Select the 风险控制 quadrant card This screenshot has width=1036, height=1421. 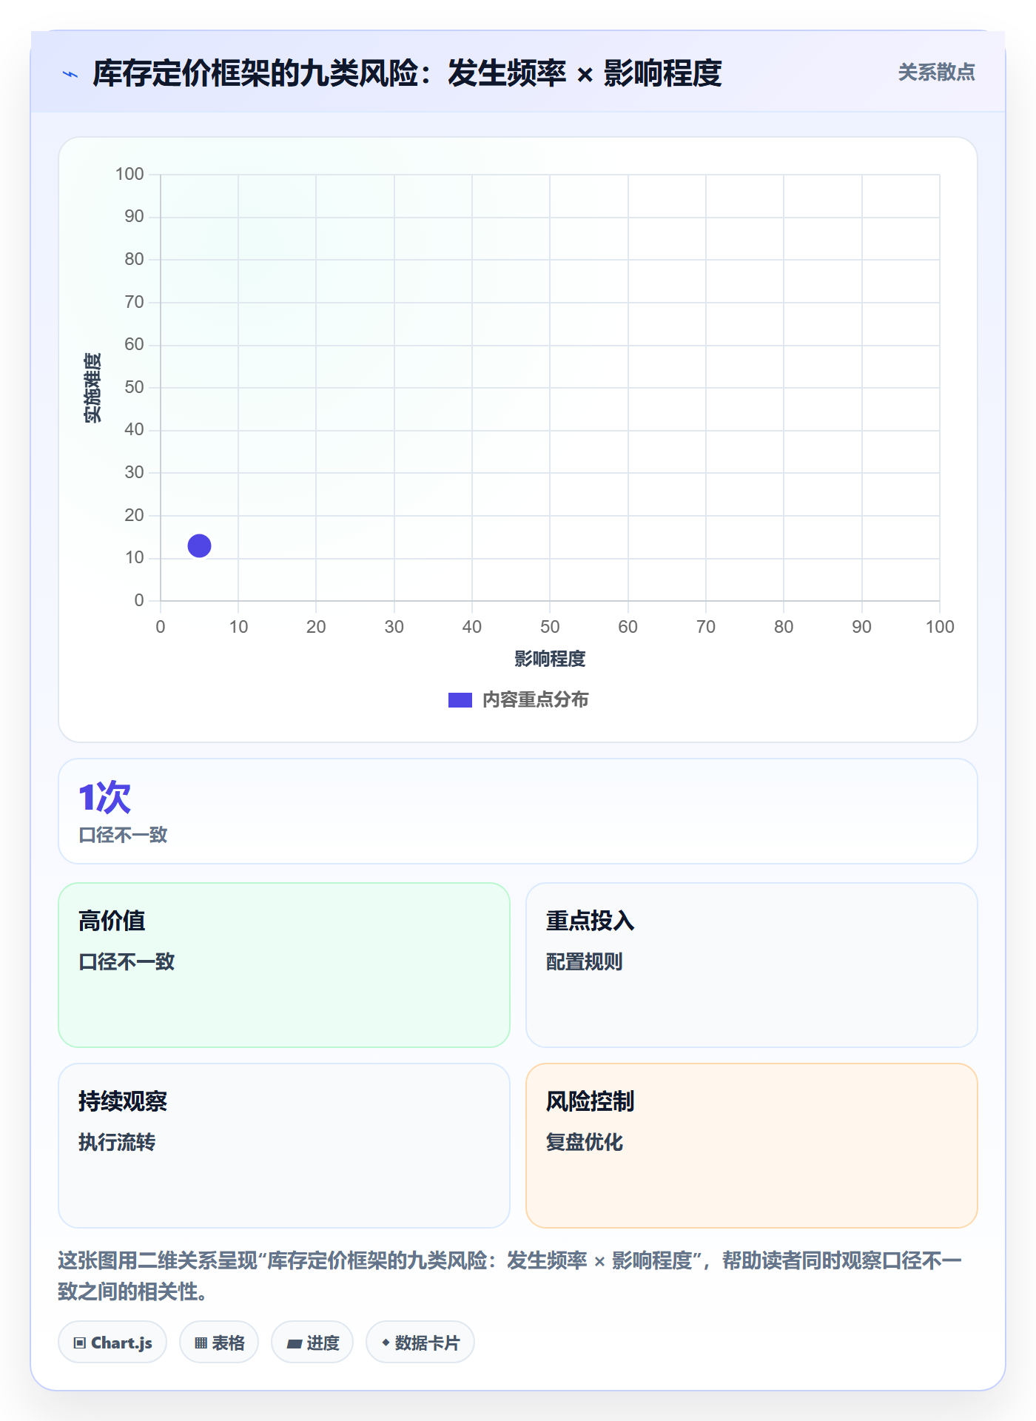pos(751,1145)
